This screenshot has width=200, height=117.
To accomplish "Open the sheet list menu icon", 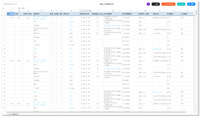I will pyautogui.click(x=10, y=114).
